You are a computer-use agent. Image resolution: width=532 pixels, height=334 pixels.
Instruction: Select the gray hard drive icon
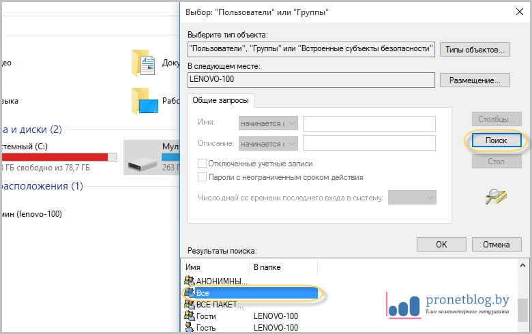point(141,157)
